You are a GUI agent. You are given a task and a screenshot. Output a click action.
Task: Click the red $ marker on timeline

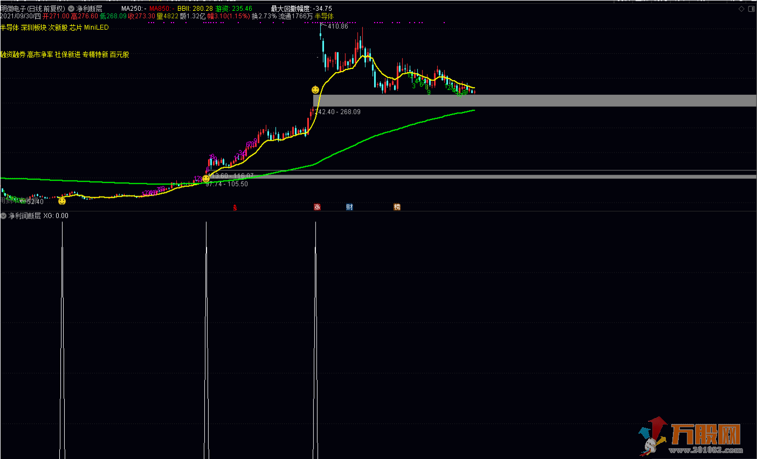[235, 207]
